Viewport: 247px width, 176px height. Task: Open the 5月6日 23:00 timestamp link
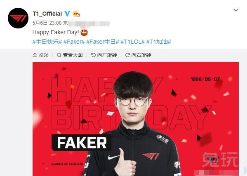(47, 23)
